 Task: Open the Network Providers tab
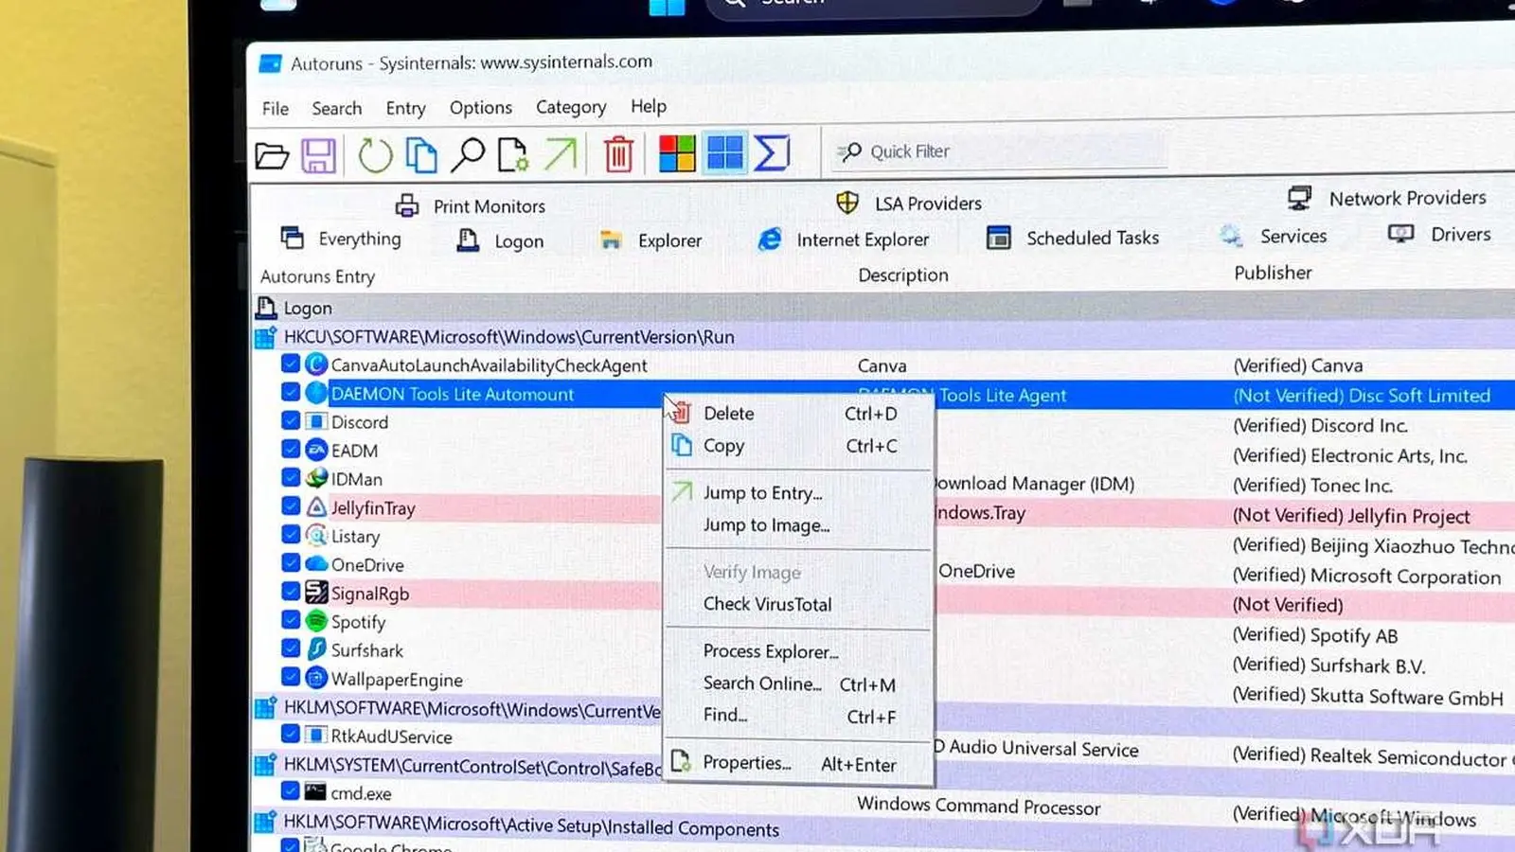(x=1387, y=198)
